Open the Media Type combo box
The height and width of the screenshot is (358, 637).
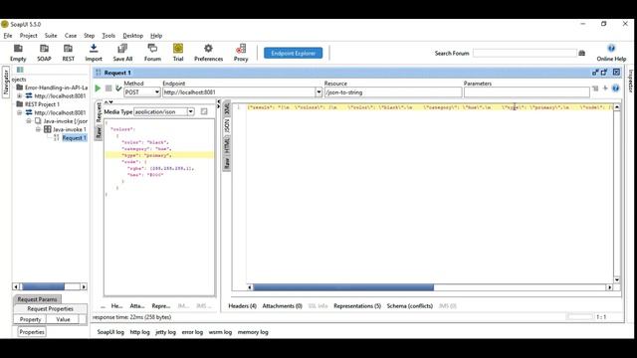coord(164,111)
